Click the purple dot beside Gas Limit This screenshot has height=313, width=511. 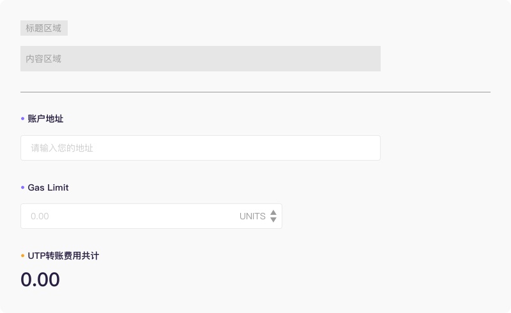(22, 187)
